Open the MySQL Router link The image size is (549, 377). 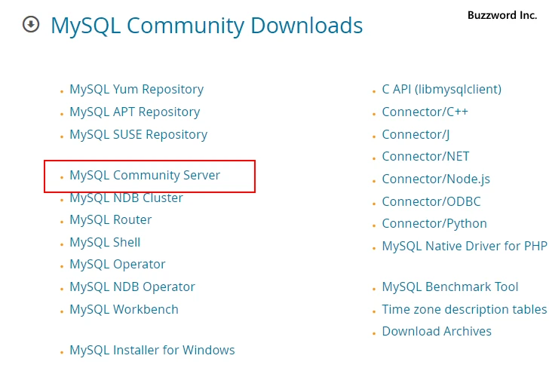click(x=111, y=220)
